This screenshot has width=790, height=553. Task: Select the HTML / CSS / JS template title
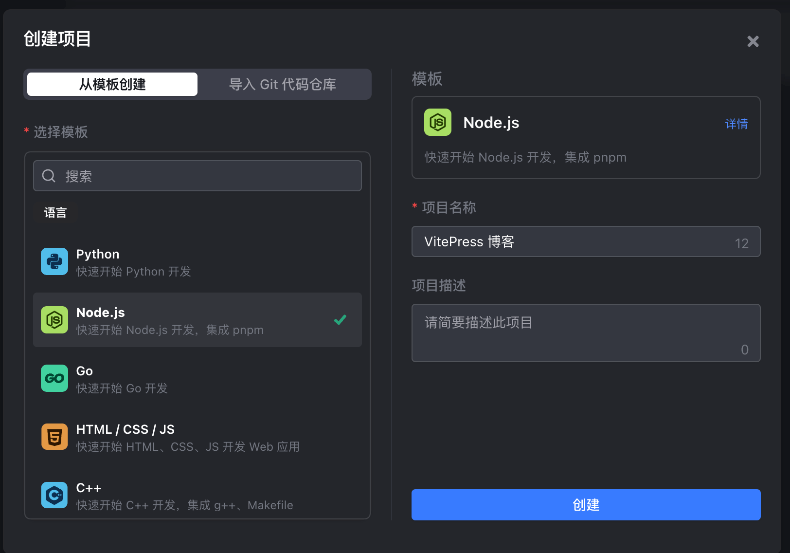(126, 429)
